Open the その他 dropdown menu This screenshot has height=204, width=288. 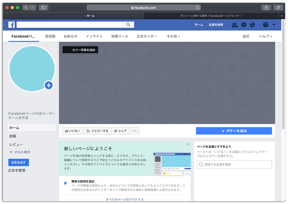pyautogui.click(x=173, y=36)
